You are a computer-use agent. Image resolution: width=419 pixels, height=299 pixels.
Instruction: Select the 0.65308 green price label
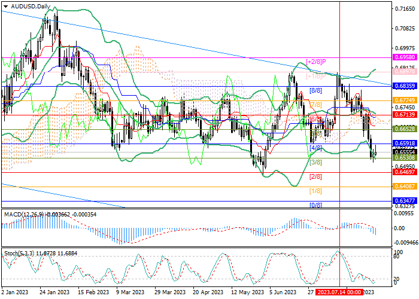tap(405, 158)
